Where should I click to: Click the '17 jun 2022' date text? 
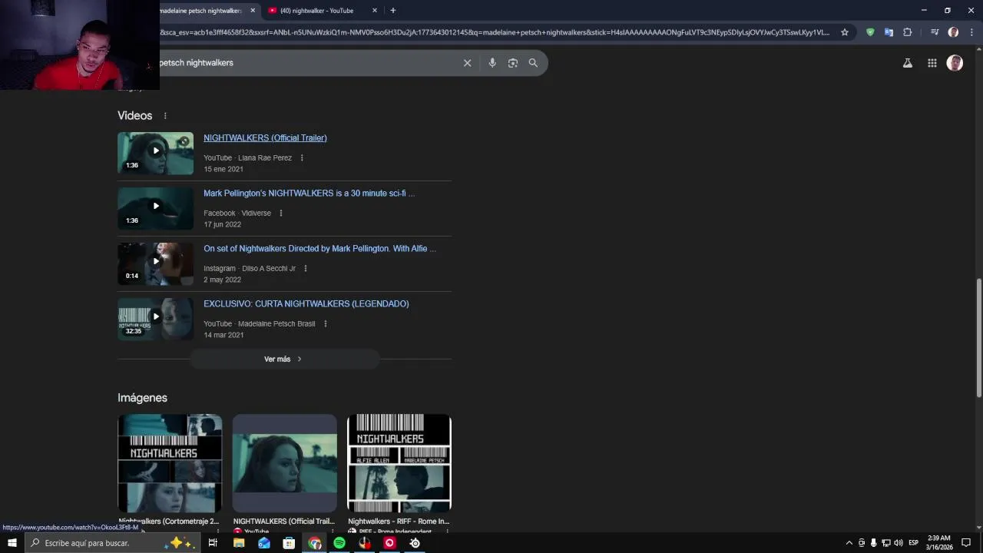pyautogui.click(x=223, y=224)
